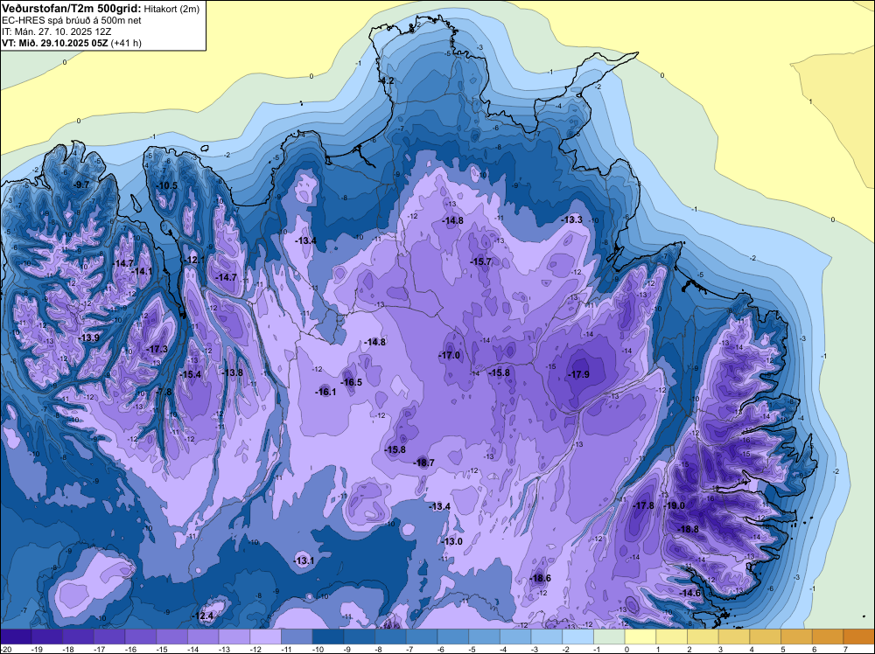Viewport: 875px width, 654px height.
Task: Click the temperature value -17.0
Action: coord(449,355)
